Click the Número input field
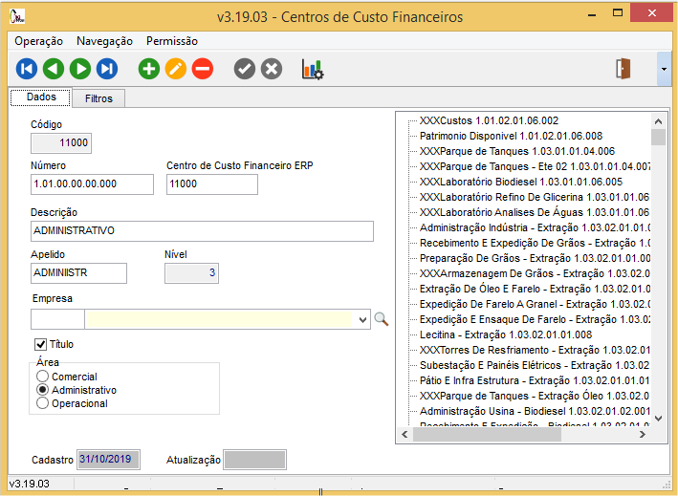Image resolution: width=678 pixels, height=496 pixels. coord(92,184)
